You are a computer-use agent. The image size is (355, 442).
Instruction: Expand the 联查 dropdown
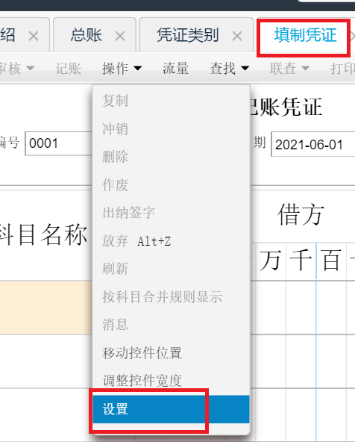click(289, 68)
